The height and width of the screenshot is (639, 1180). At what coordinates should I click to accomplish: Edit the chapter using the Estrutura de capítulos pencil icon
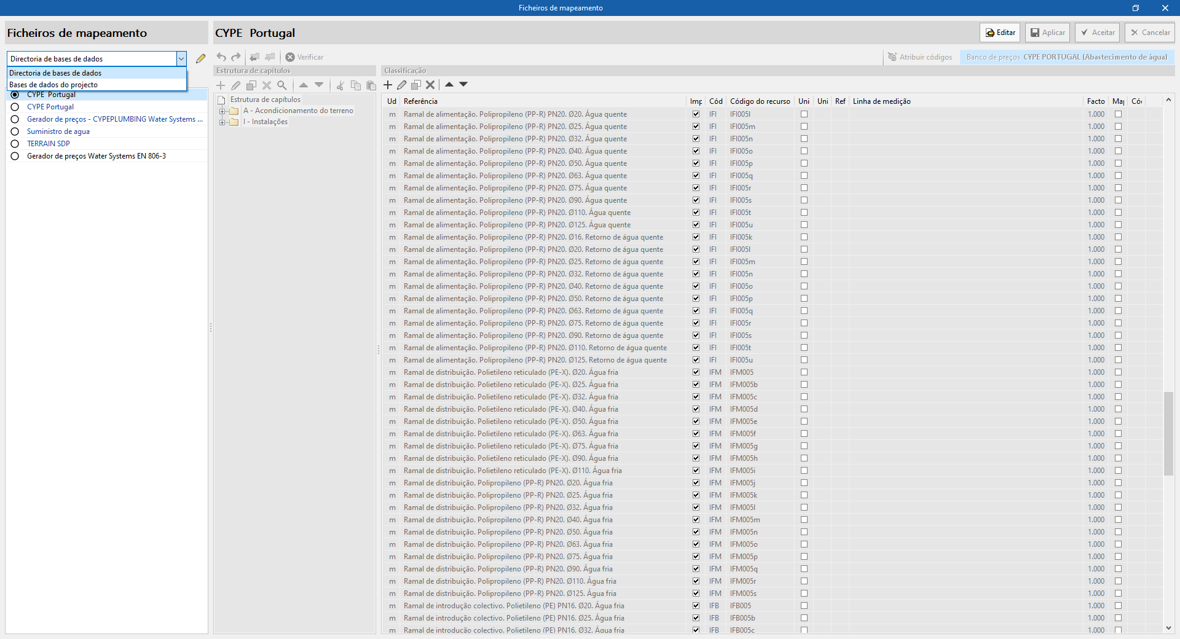click(236, 85)
